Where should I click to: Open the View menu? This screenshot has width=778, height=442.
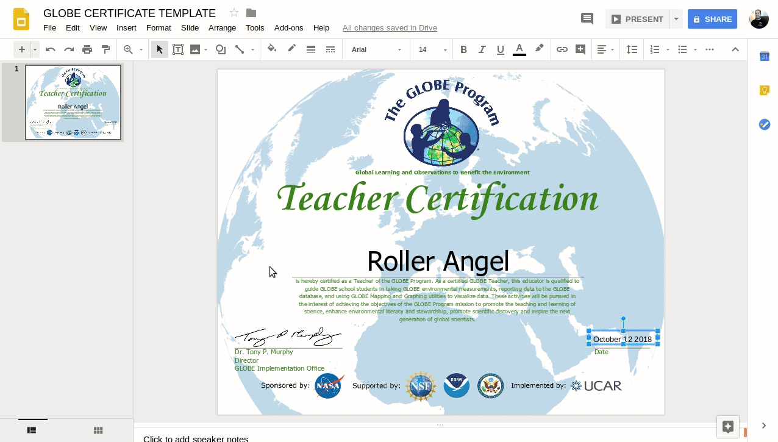pyautogui.click(x=98, y=27)
